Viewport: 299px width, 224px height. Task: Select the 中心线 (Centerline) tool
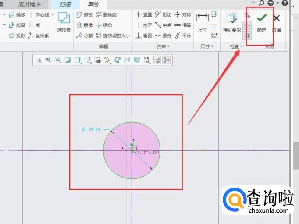(x=39, y=14)
